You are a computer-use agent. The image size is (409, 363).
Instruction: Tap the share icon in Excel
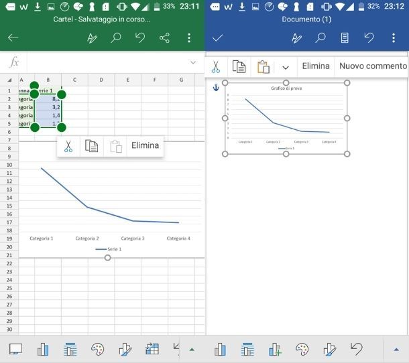(164, 38)
